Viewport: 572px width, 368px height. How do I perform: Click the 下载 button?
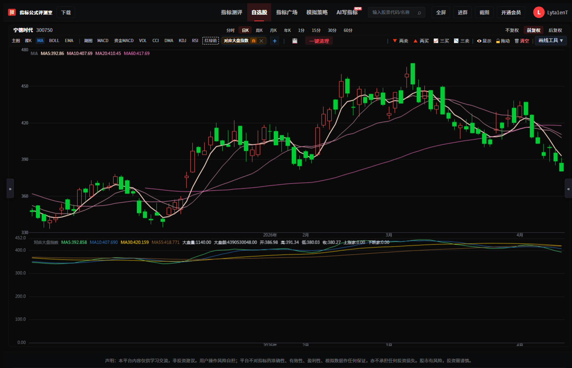66,13
